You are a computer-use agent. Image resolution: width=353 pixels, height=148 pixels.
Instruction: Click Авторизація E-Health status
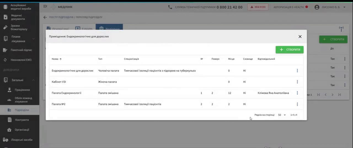click(x=291, y=7)
